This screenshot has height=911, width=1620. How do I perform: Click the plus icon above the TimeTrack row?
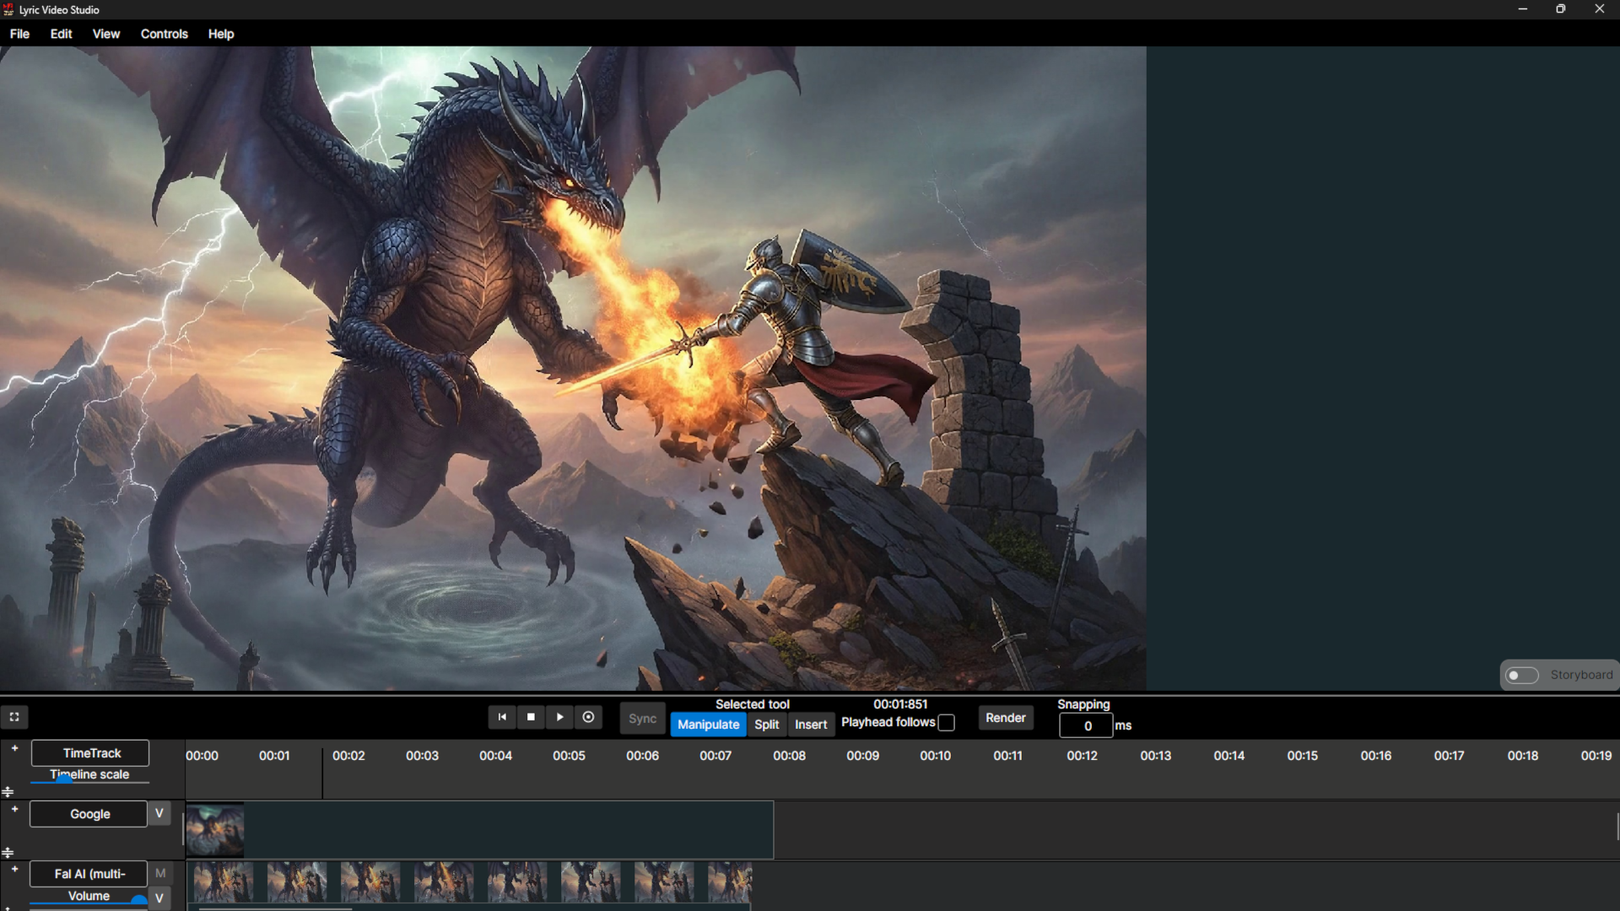(14, 747)
